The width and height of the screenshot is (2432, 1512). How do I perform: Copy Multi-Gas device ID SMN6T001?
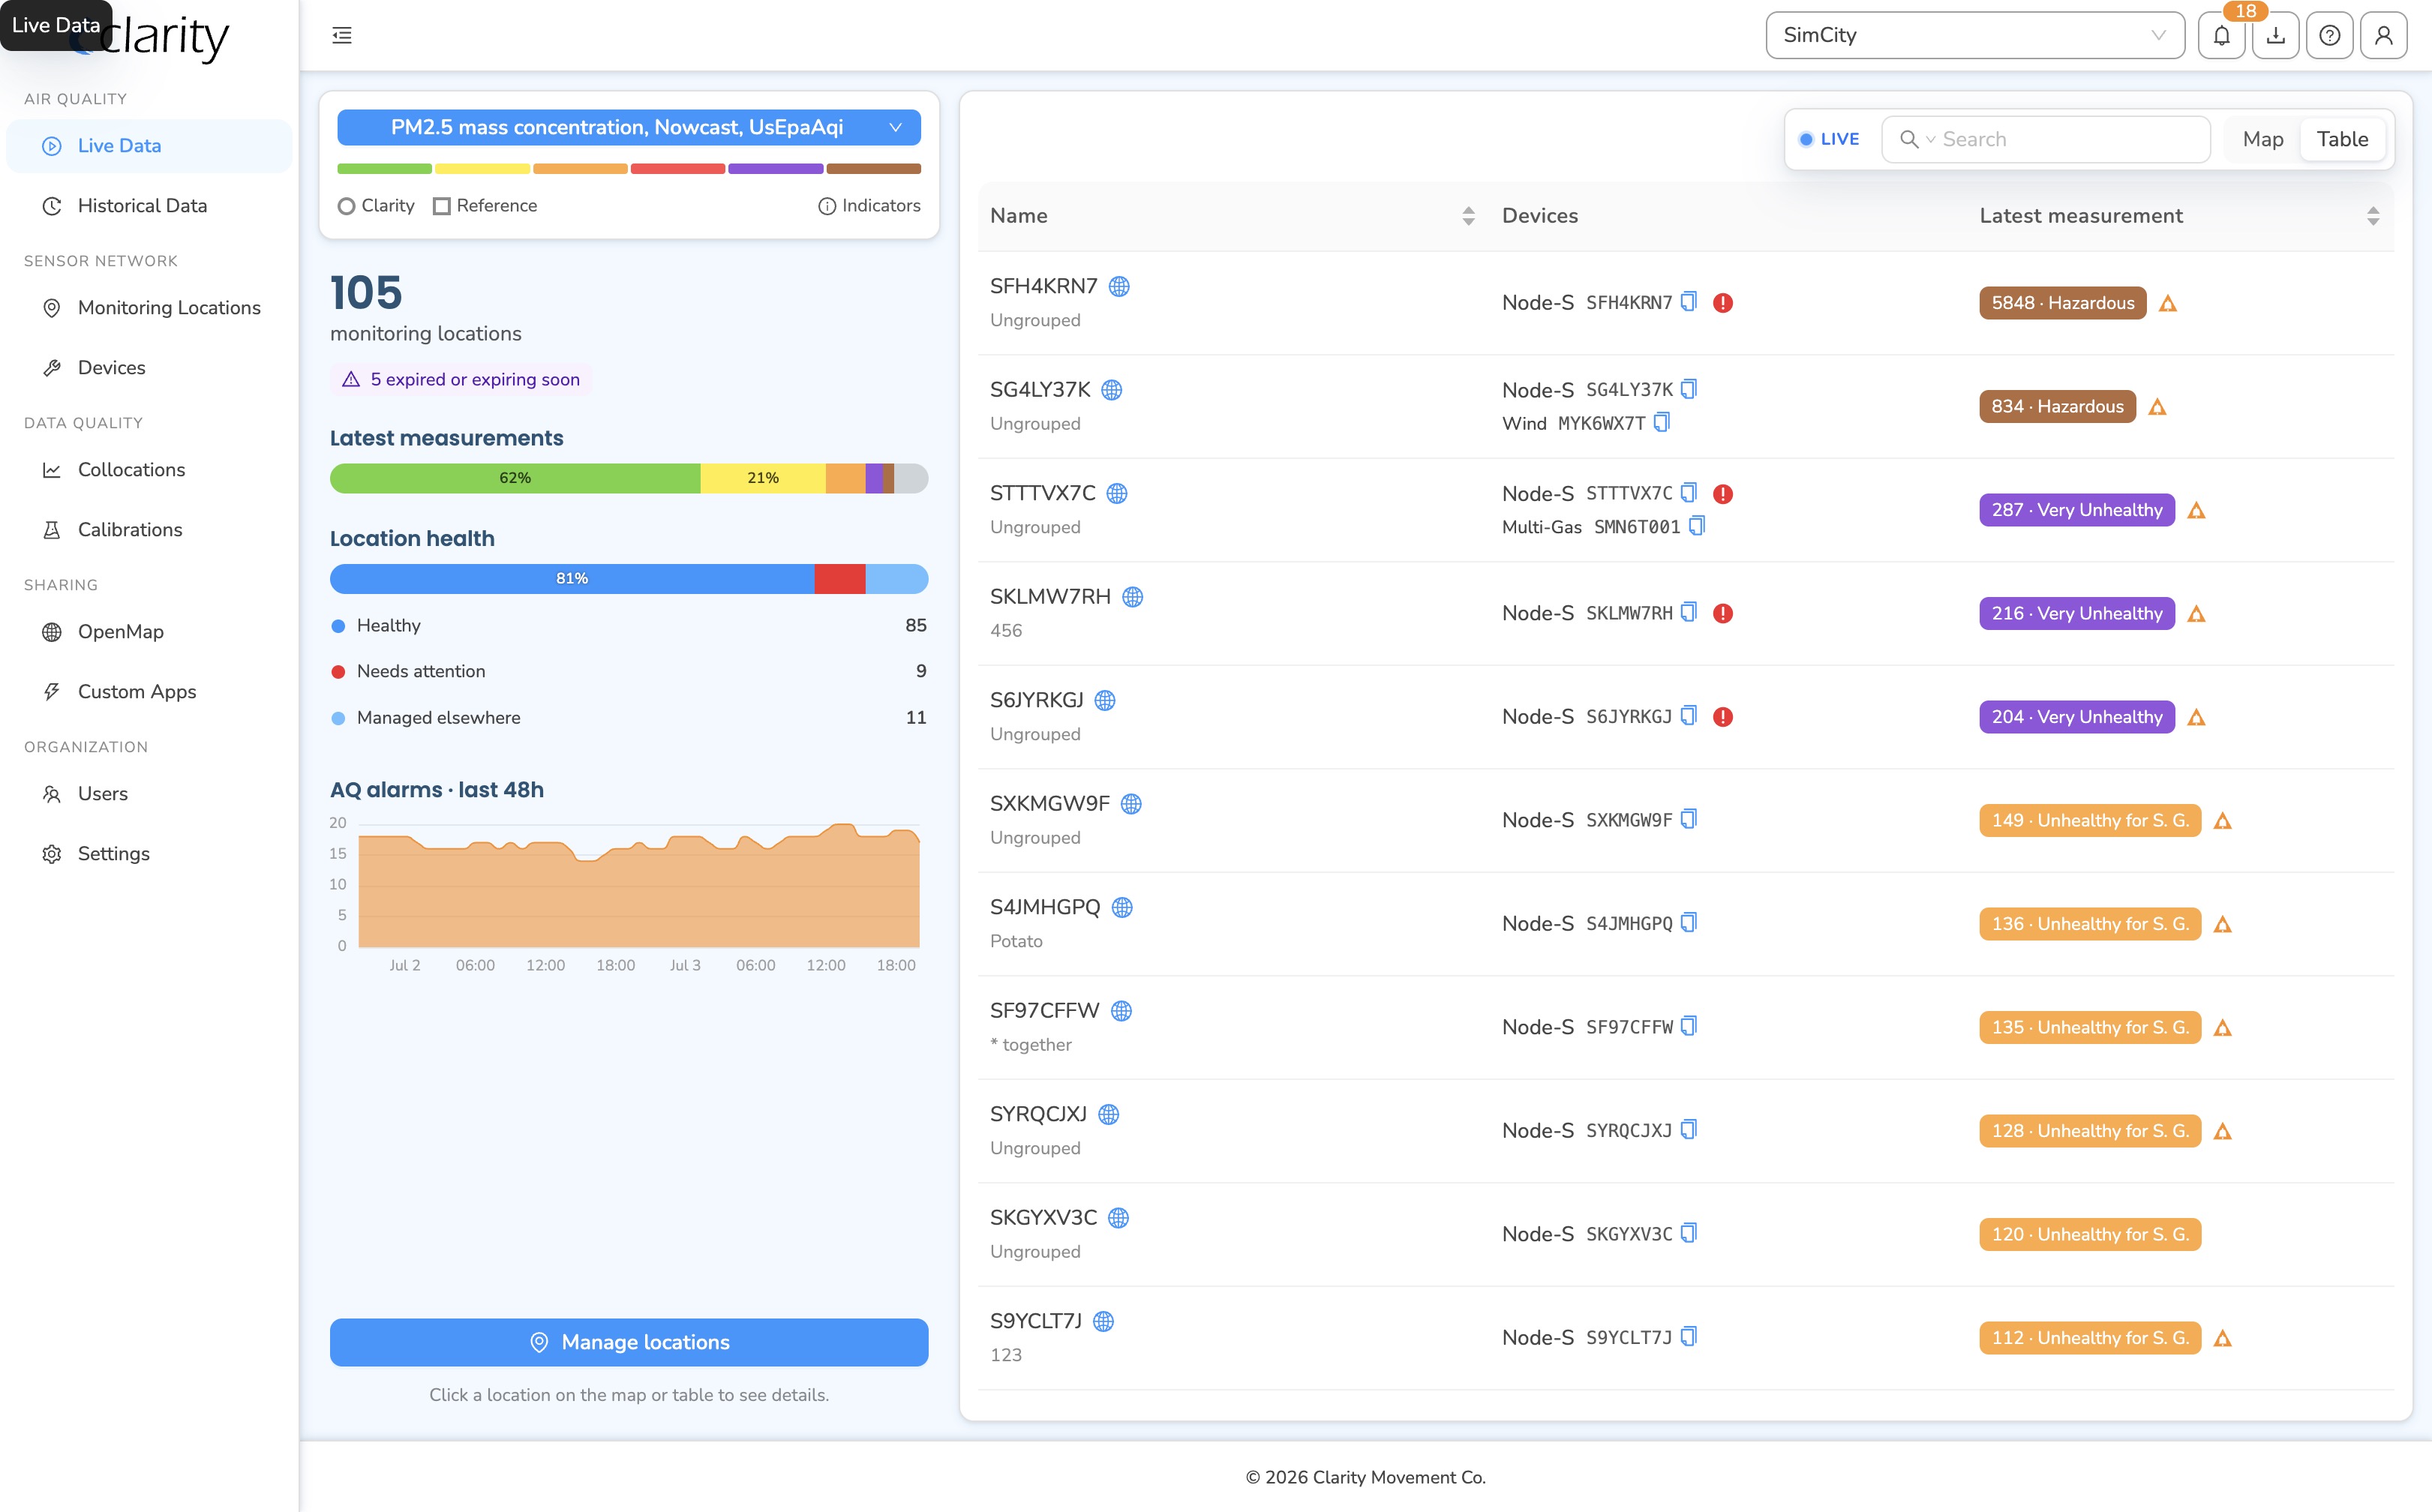click(x=1697, y=526)
